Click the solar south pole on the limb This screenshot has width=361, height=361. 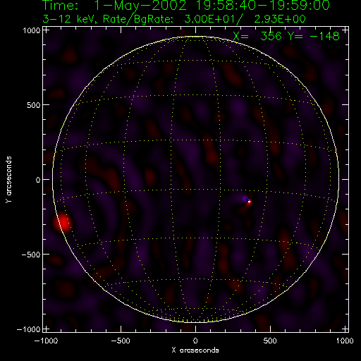[195, 322]
